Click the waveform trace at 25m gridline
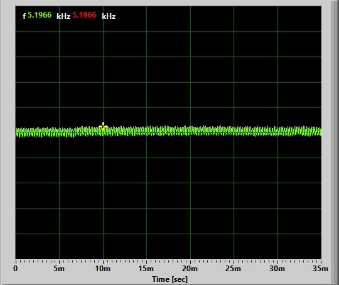Viewport: 339px width, 285px height. [234, 131]
